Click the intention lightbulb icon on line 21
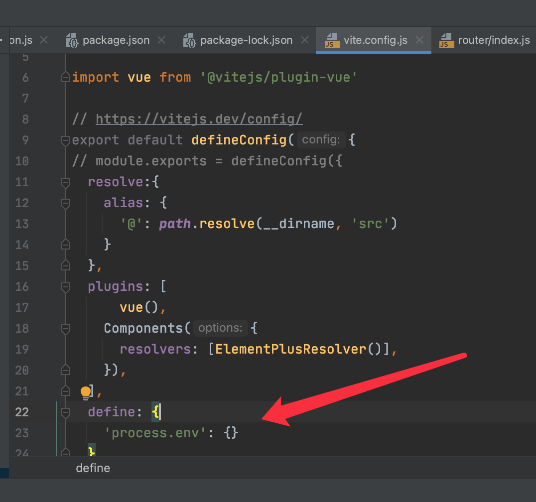 pos(85,392)
